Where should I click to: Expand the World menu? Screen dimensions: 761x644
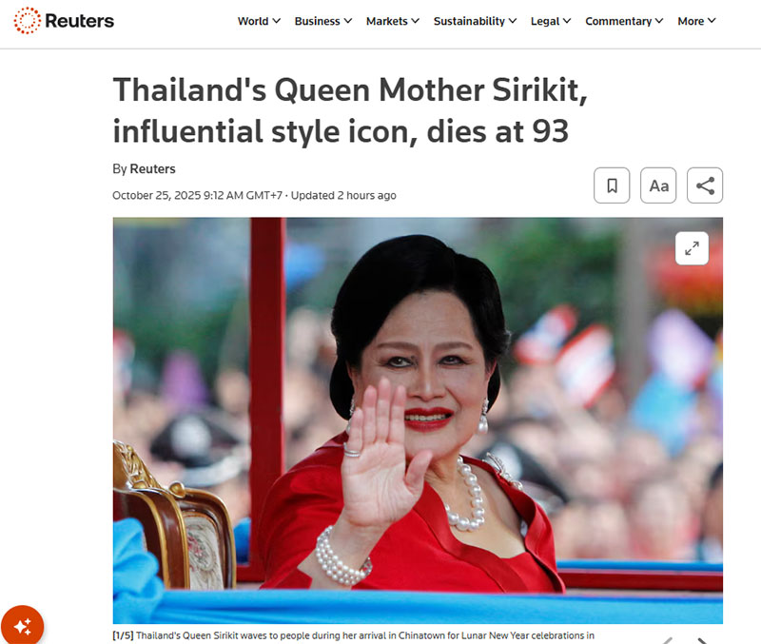click(259, 21)
